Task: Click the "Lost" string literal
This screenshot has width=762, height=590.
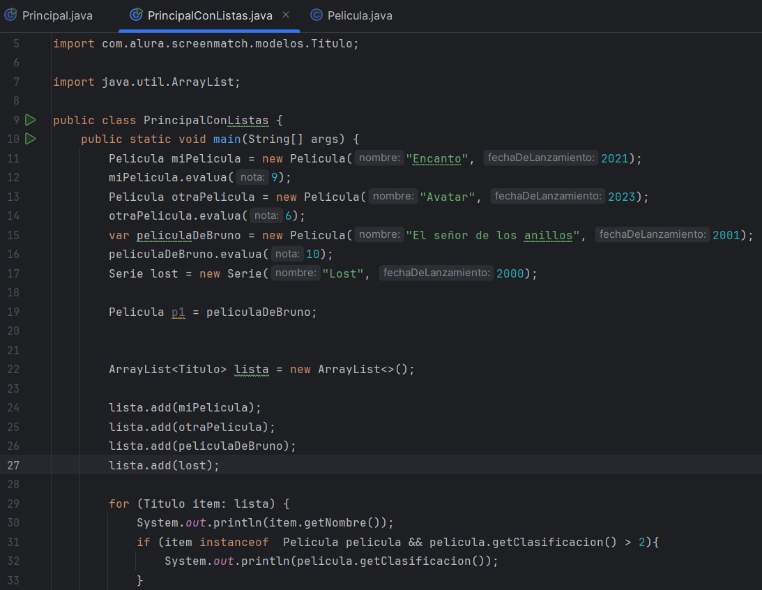Action: [343, 273]
